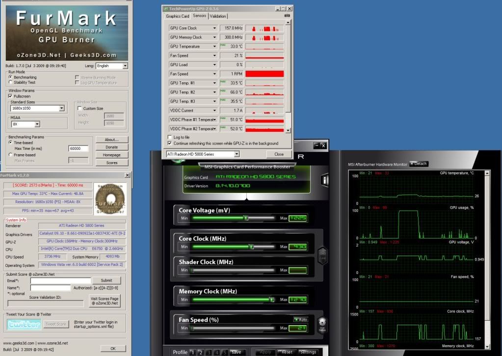Click the Donate button
Viewport: 502px width, 356px height.
[x=112, y=147]
